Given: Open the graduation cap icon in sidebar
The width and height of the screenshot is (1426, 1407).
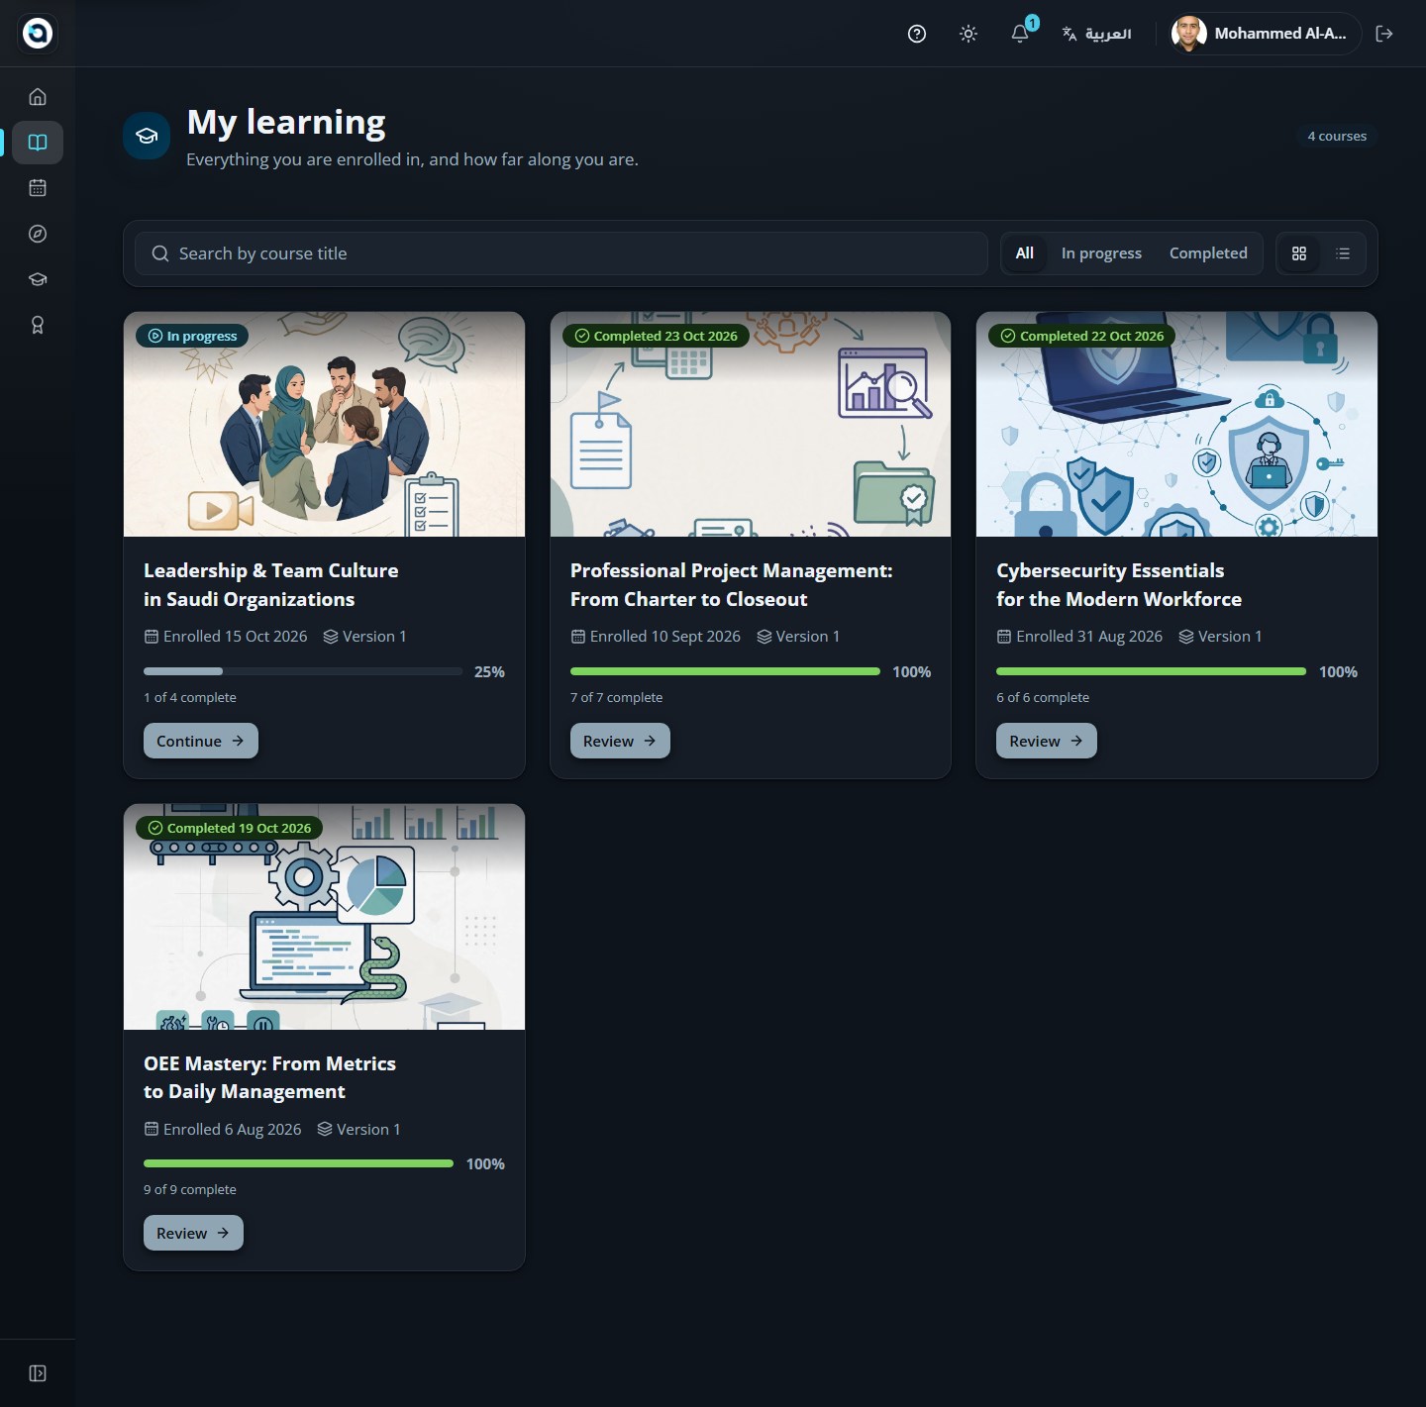Looking at the screenshot, I should point(38,279).
